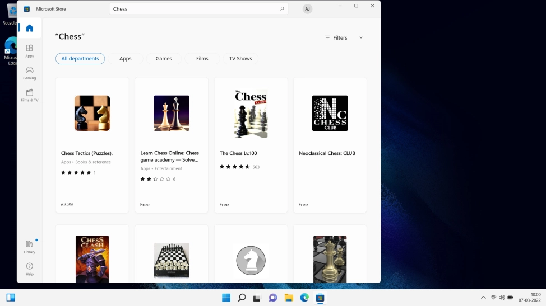The image size is (546, 306).
Task: Open The Chess Lv.100 listing
Action: coord(251,145)
